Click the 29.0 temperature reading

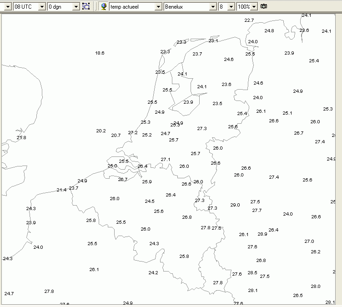point(235,205)
